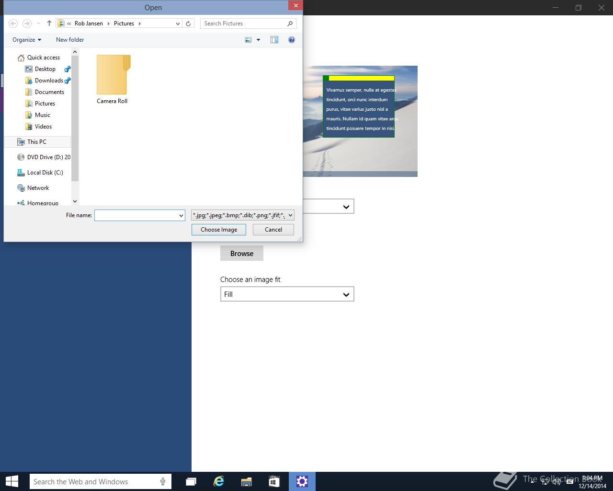Refresh the Pictures folder view
The height and width of the screenshot is (491, 613).
coord(188,23)
